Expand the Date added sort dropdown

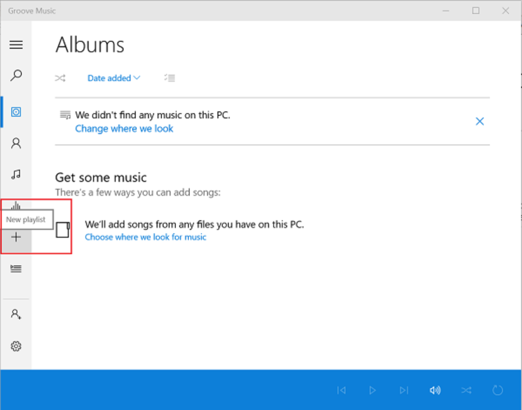pos(114,78)
